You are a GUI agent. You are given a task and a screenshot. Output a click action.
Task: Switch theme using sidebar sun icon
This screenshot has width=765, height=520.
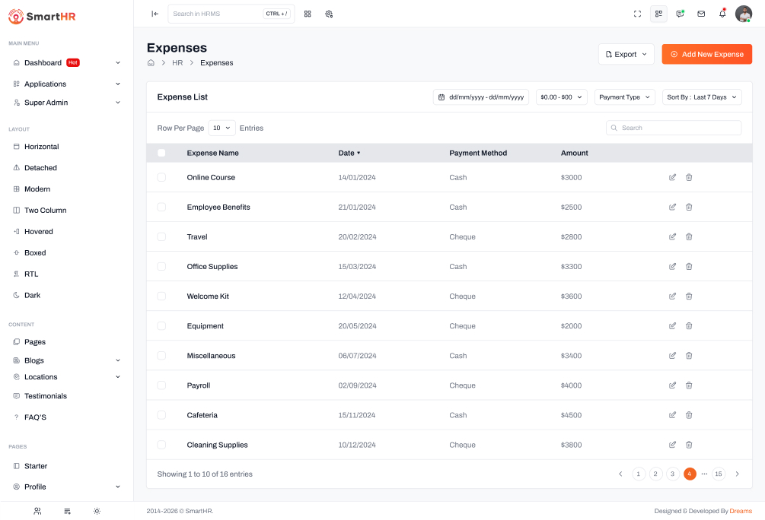[97, 511]
